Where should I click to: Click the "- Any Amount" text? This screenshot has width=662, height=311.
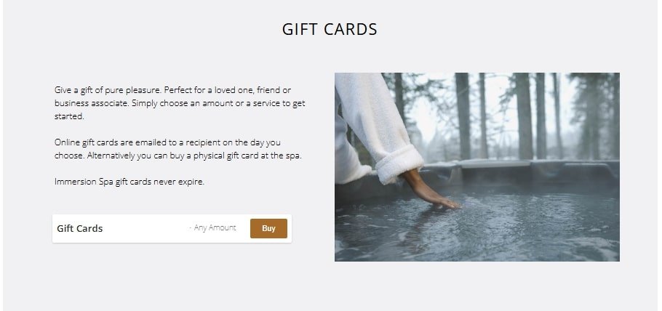pos(212,228)
